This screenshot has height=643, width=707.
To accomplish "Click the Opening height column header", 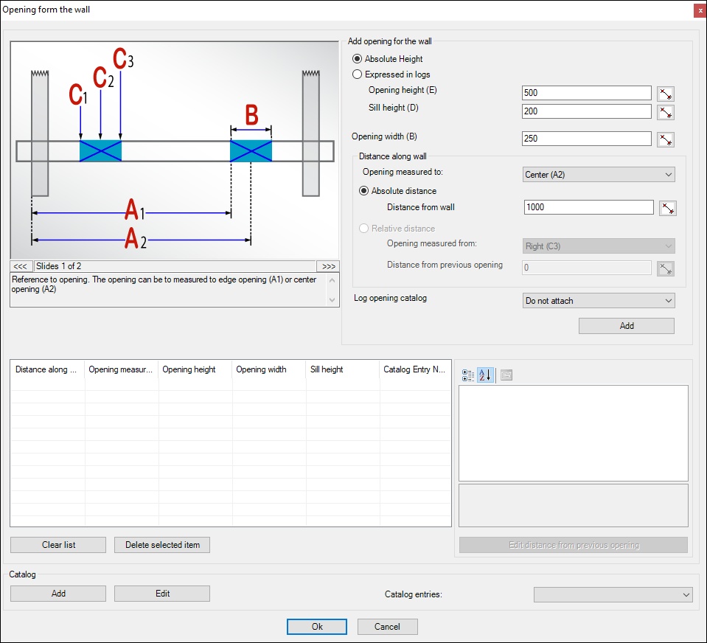I will (195, 369).
